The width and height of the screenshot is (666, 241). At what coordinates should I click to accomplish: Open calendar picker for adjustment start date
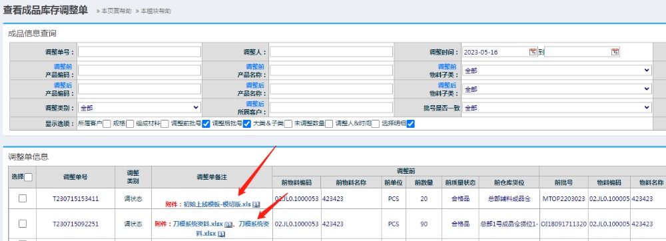533,52
